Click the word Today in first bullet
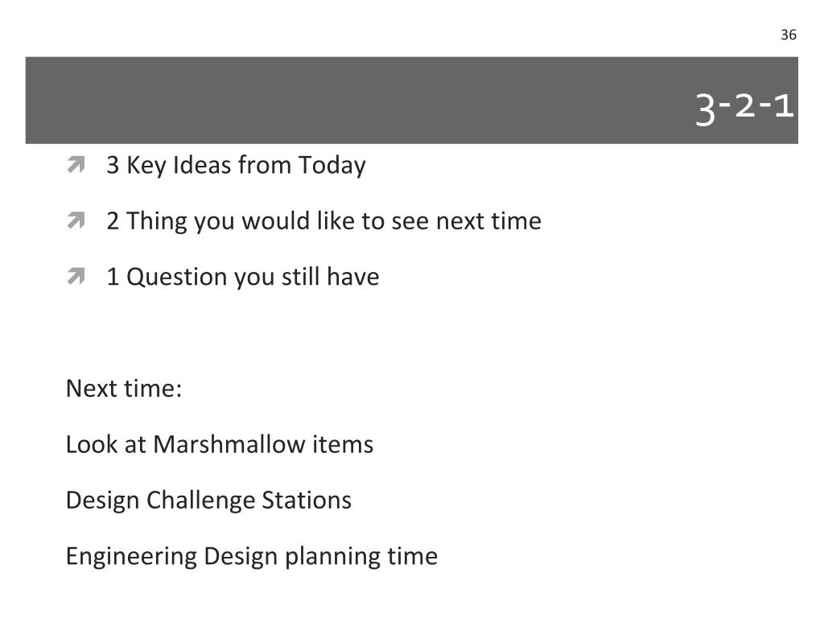 pyautogui.click(x=332, y=166)
